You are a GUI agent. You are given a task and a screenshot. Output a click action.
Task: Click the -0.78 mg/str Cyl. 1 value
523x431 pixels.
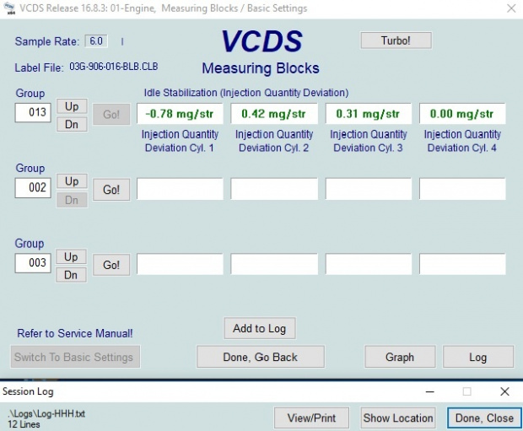tap(180, 114)
